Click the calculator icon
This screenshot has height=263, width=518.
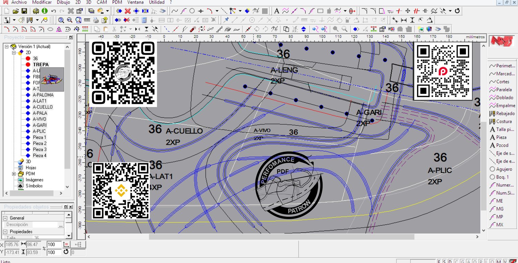click(x=144, y=20)
